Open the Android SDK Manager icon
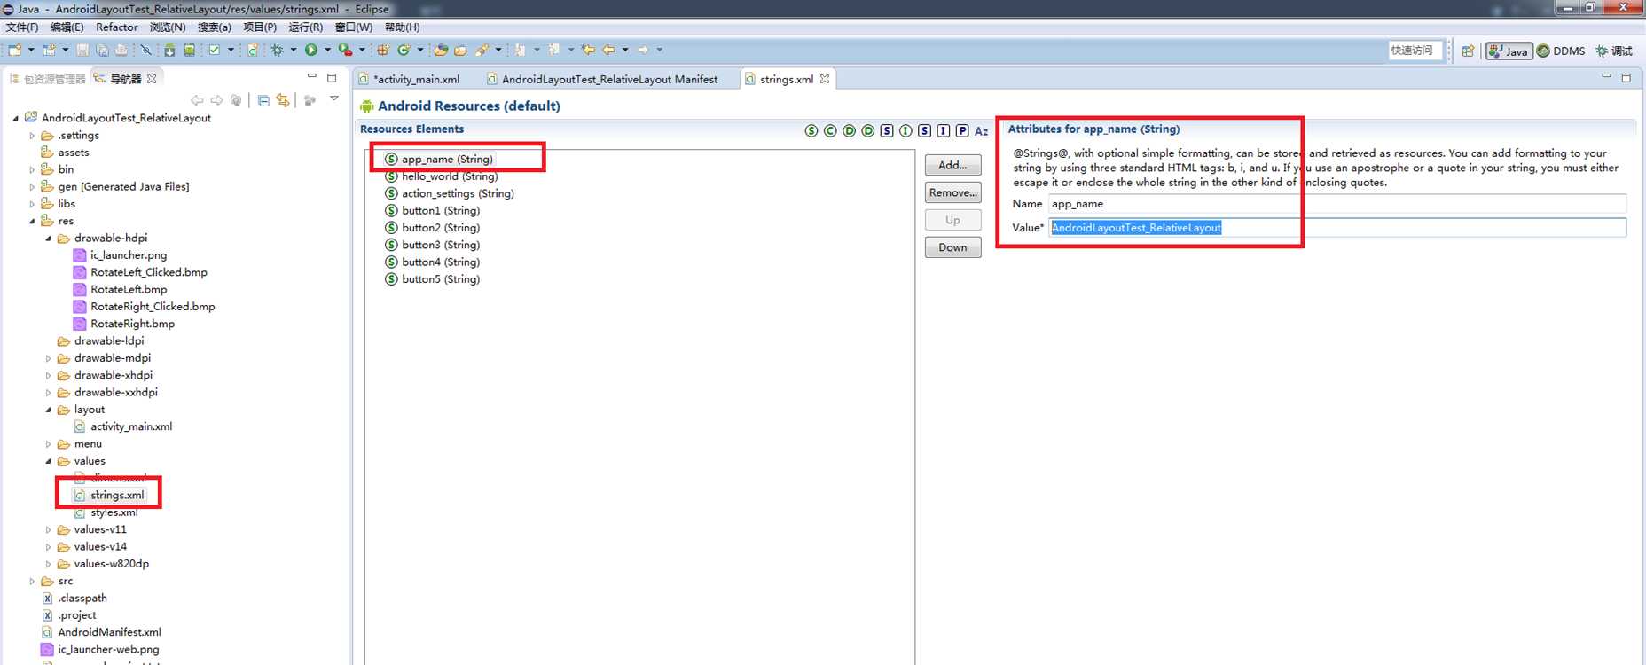1646x665 pixels. tap(169, 50)
